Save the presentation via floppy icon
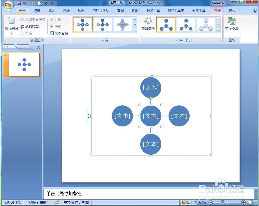 click(x=19, y=3)
